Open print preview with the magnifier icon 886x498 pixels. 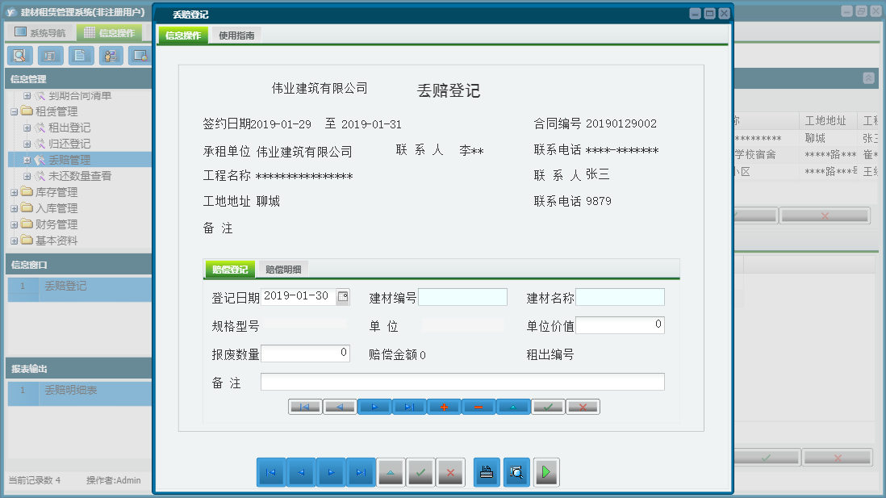(x=516, y=472)
